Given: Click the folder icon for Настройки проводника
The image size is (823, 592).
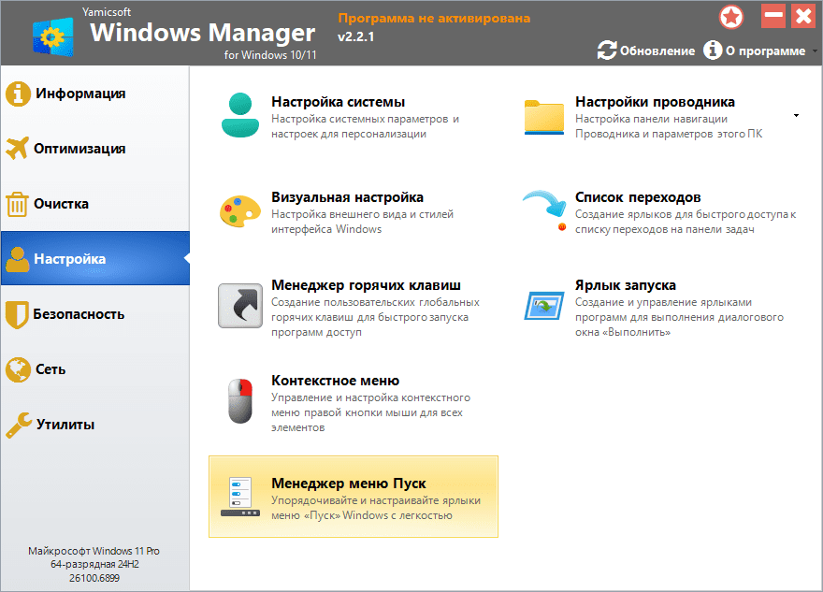Looking at the screenshot, I should coord(544,117).
